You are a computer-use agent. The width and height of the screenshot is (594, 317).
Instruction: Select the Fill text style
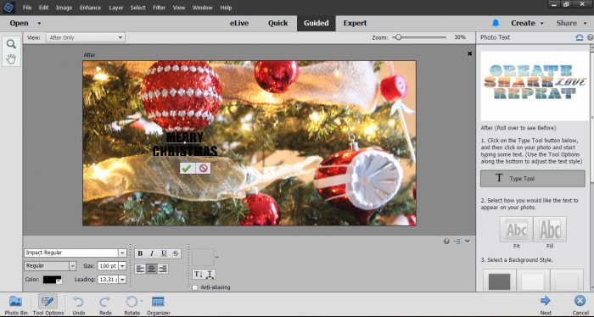pyautogui.click(x=550, y=229)
